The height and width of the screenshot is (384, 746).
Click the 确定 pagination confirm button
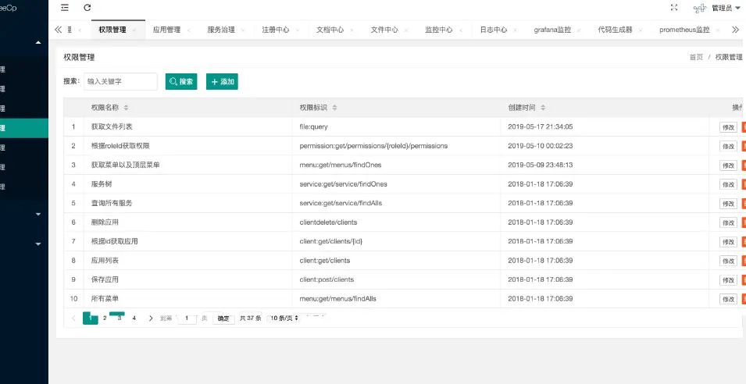pyautogui.click(x=223, y=318)
